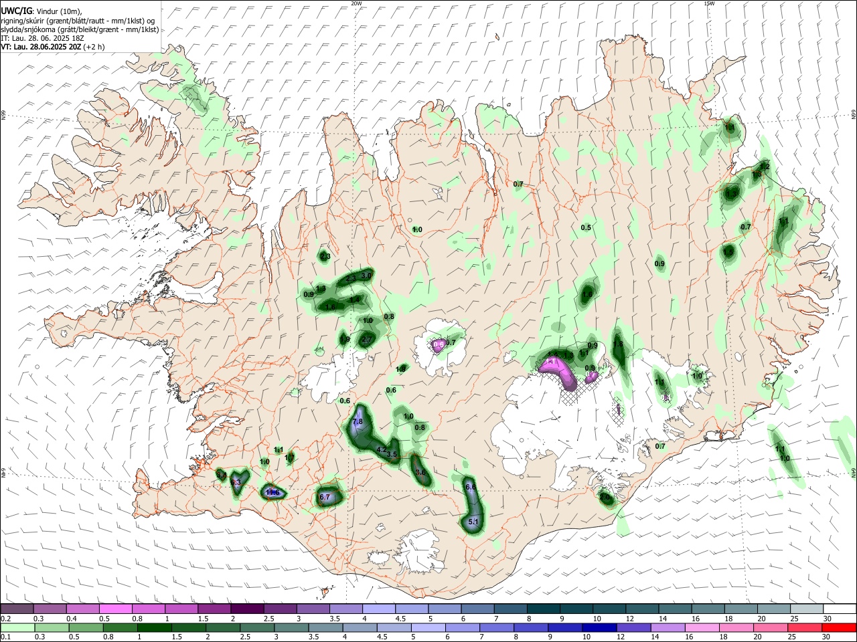Click the 6.7 precipitation value on the map
This screenshot has height=642, width=857.
325,497
